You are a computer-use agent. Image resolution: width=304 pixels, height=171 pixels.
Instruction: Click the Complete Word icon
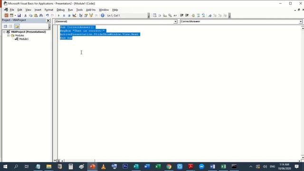click(175, 15)
